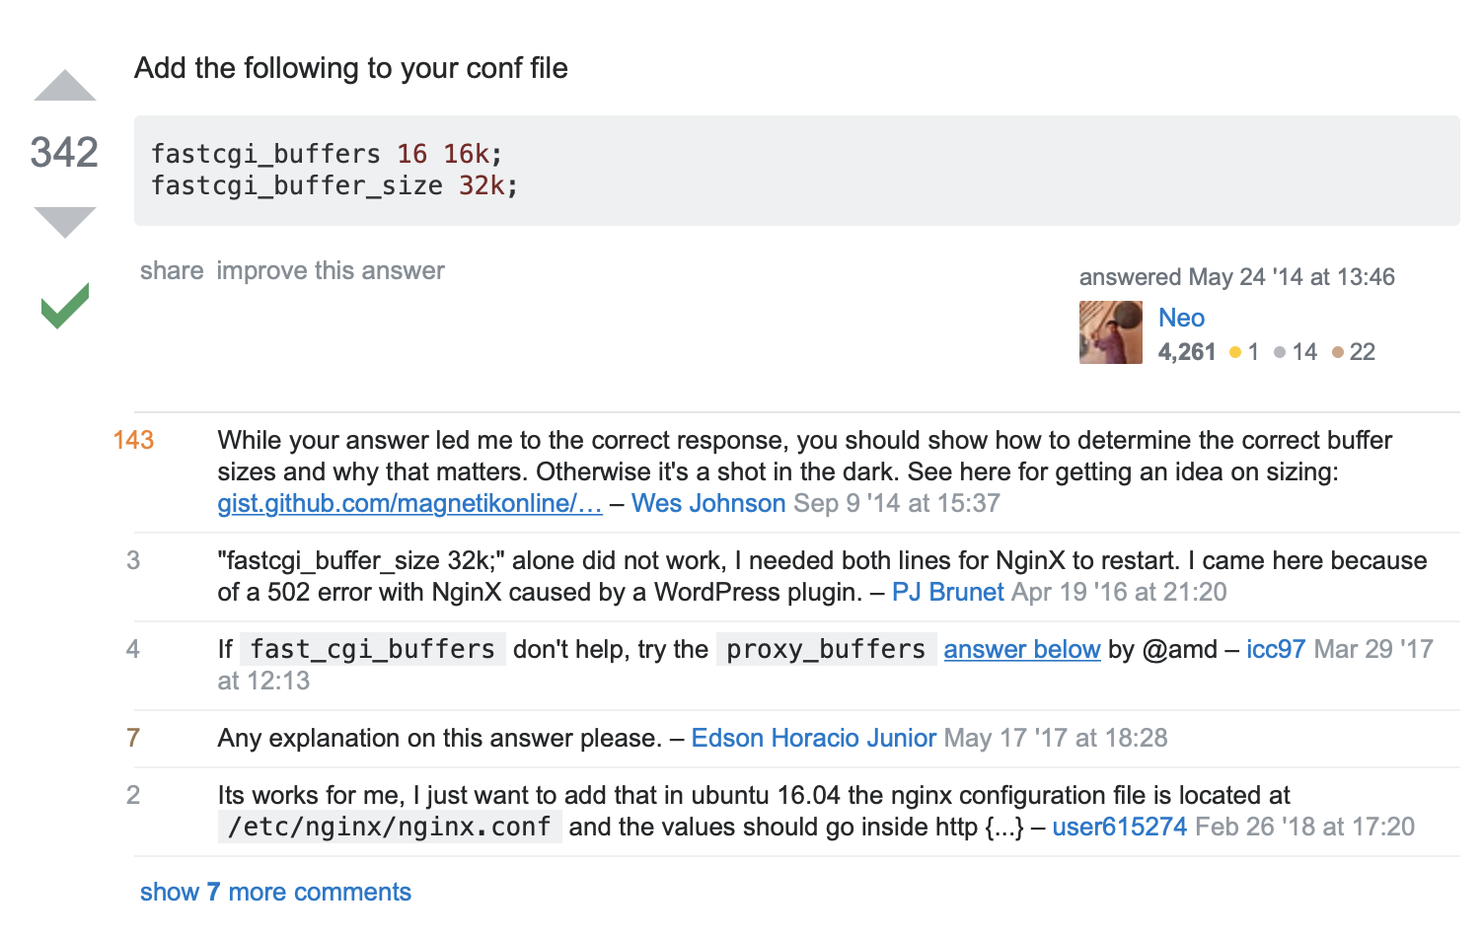1482x937 pixels.
Task: Expand show 7 more comments
Action: [275, 892]
